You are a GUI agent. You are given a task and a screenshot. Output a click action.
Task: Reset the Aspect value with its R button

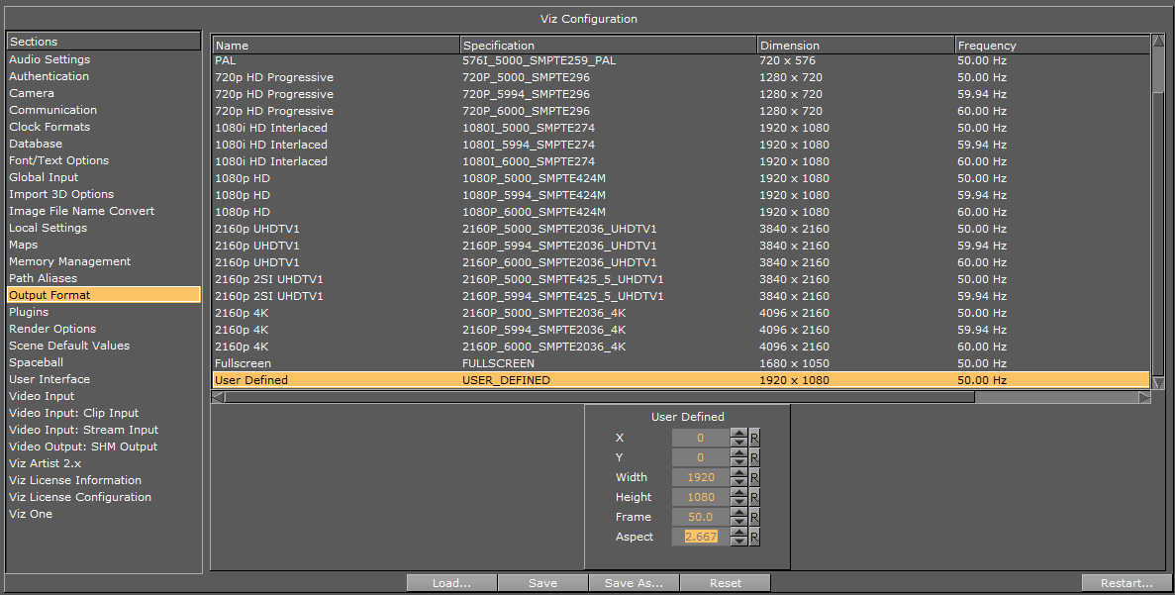754,537
